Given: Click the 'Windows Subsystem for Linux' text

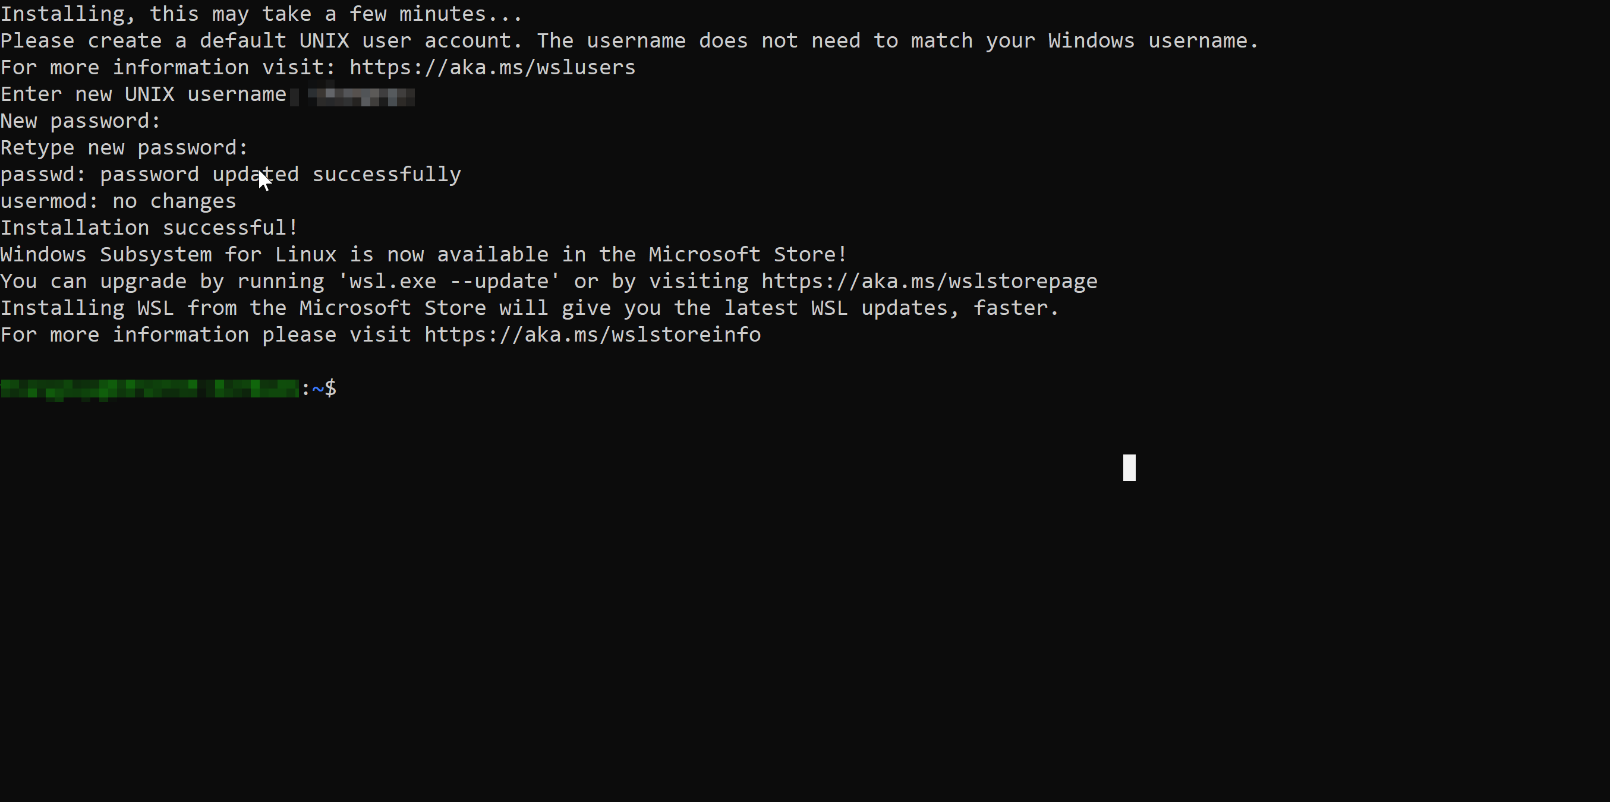Looking at the screenshot, I should (168, 255).
